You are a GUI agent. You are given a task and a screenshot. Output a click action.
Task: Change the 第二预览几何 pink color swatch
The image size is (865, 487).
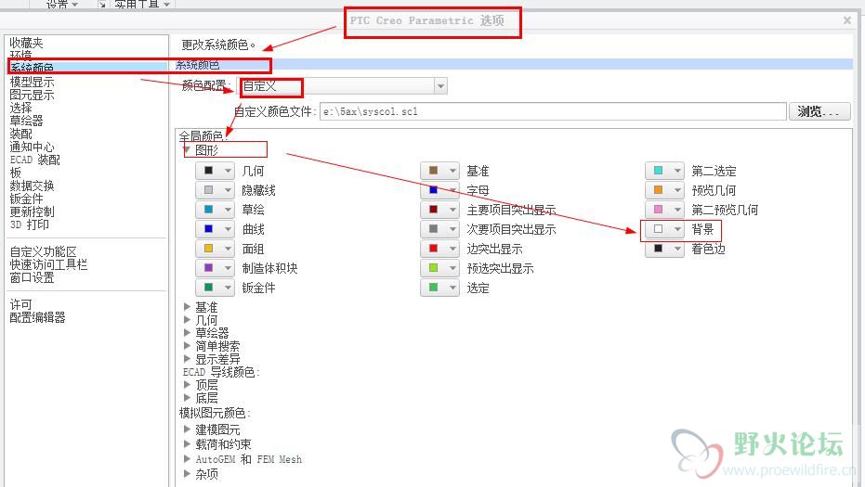(x=664, y=210)
